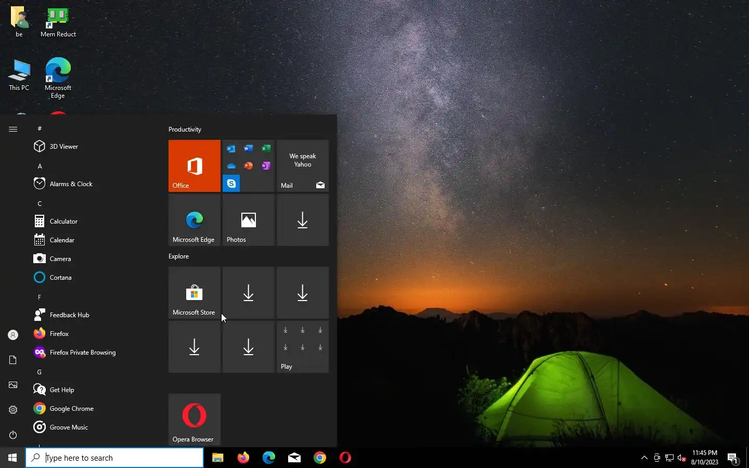Click the user account icon in Start sidebar
This screenshot has width=749, height=468.
[13, 335]
